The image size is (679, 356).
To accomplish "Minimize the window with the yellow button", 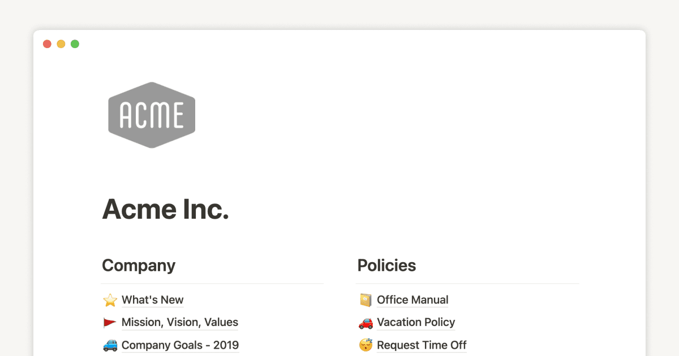I will click(x=61, y=44).
